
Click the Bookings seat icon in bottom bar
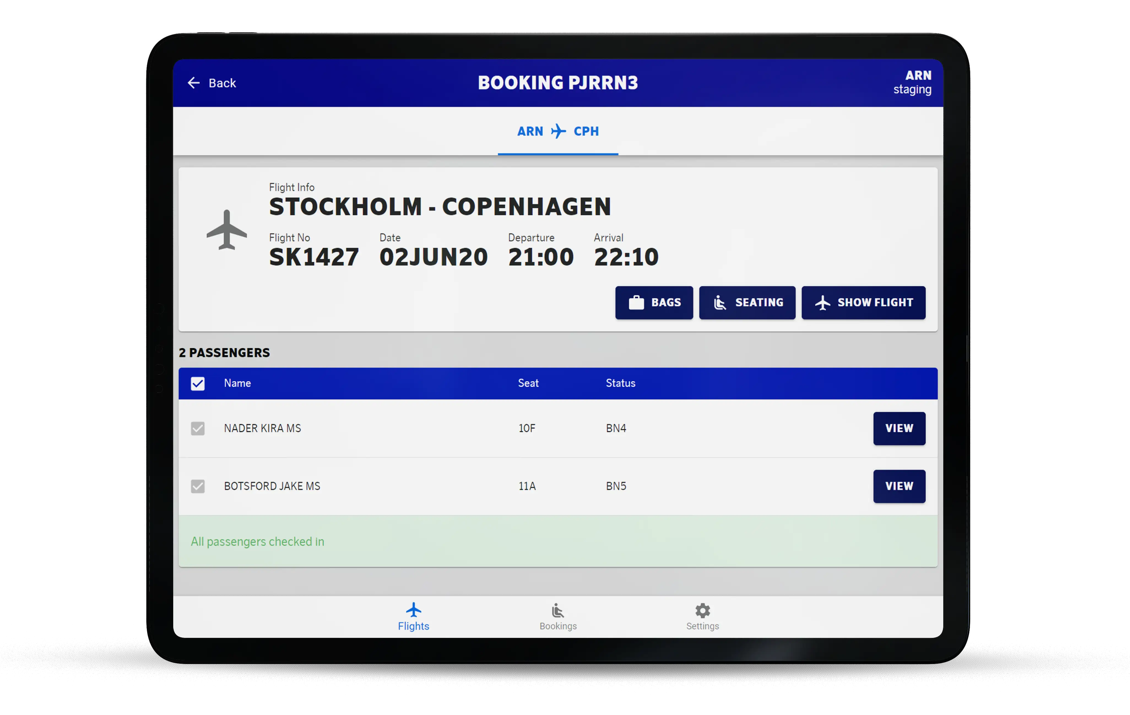pyautogui.click(x=557, y=610)
